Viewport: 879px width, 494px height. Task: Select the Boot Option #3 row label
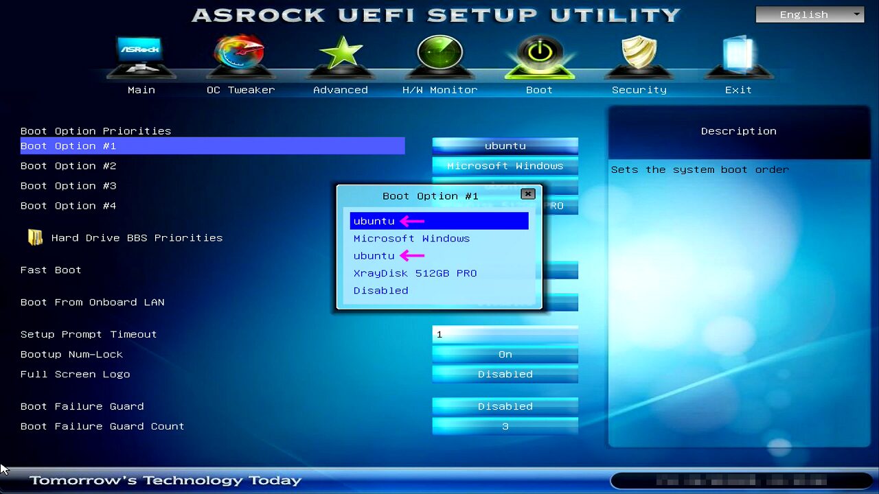(69, 185)
